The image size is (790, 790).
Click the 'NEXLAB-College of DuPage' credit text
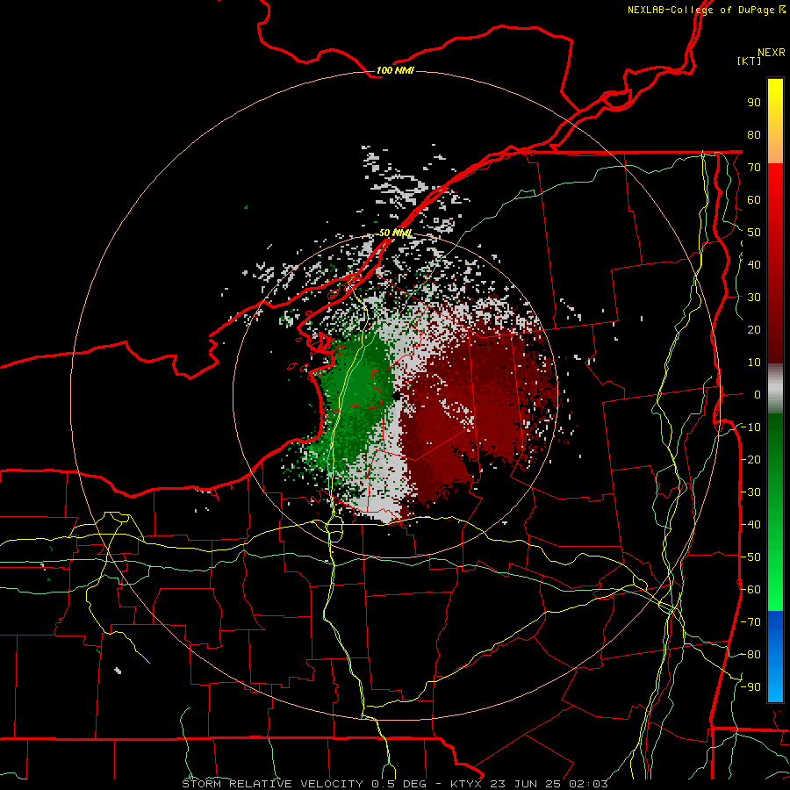pyautogui.click(x=700, y=10)
